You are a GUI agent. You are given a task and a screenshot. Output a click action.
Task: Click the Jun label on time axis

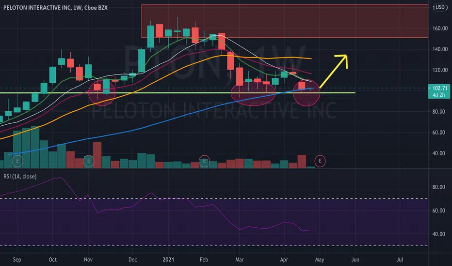click(x=355, y=260)
